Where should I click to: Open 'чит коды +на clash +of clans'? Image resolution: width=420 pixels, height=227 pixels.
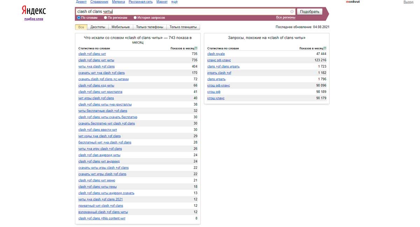pyautogui.click(x=99, y=136)
